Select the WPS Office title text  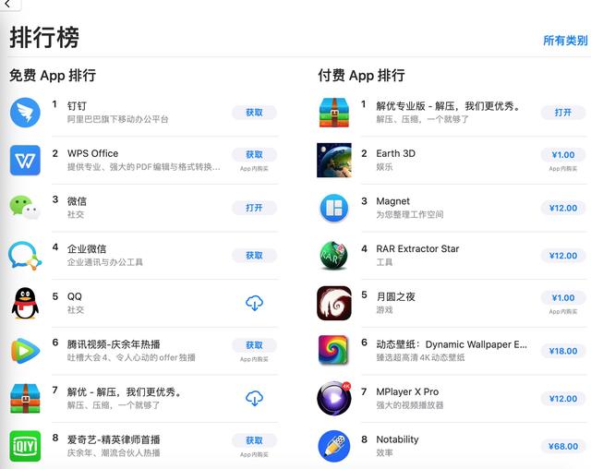click(92, 153)
